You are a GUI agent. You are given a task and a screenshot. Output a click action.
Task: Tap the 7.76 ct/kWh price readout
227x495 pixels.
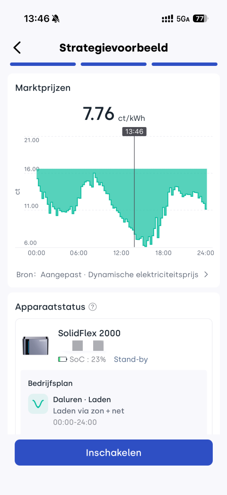[x=113, y=114]
